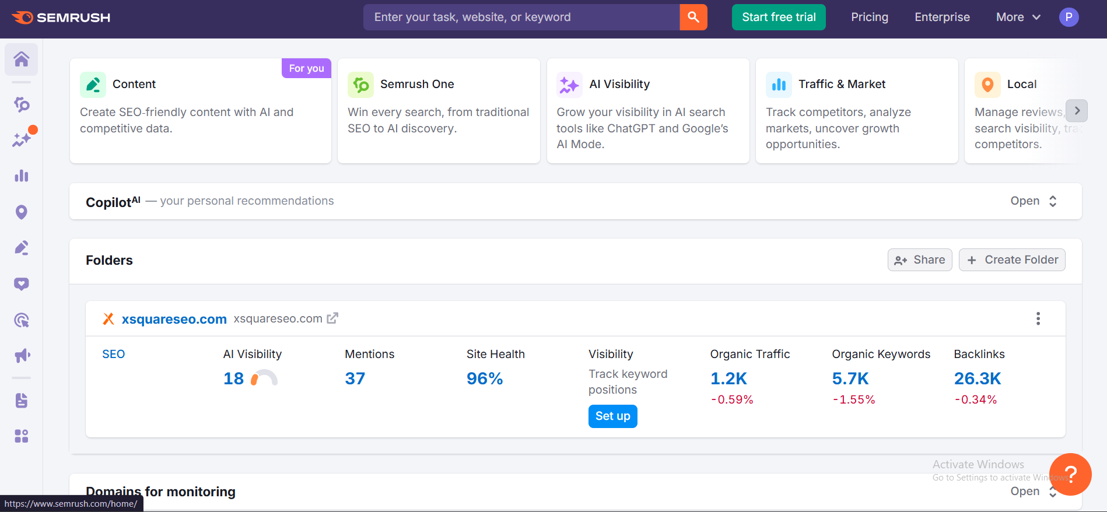This screenshot has width=1107, height=512.
Task: Click the orange search magnifier button
Action: pyautogui.click(x=693, y=17)
